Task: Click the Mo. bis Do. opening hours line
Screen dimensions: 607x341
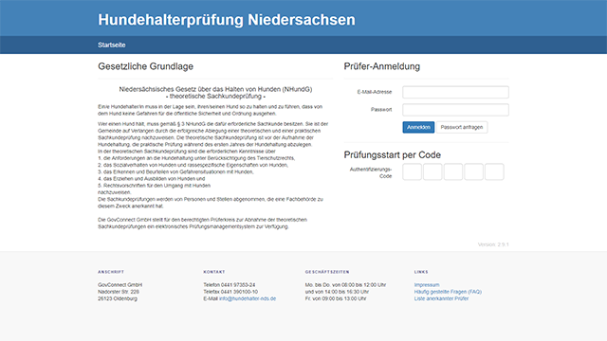Action: pyautogui.click(x=345, y=284)
